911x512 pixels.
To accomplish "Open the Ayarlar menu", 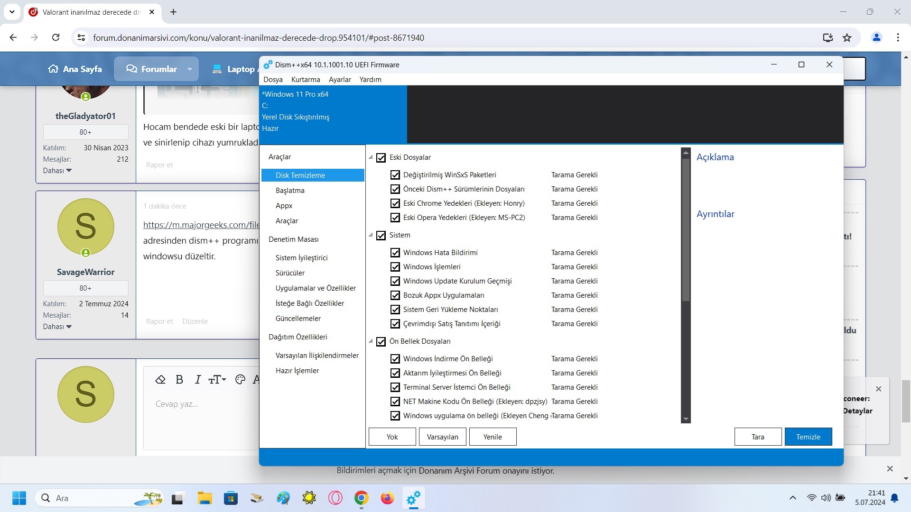I will coord(340,80).
